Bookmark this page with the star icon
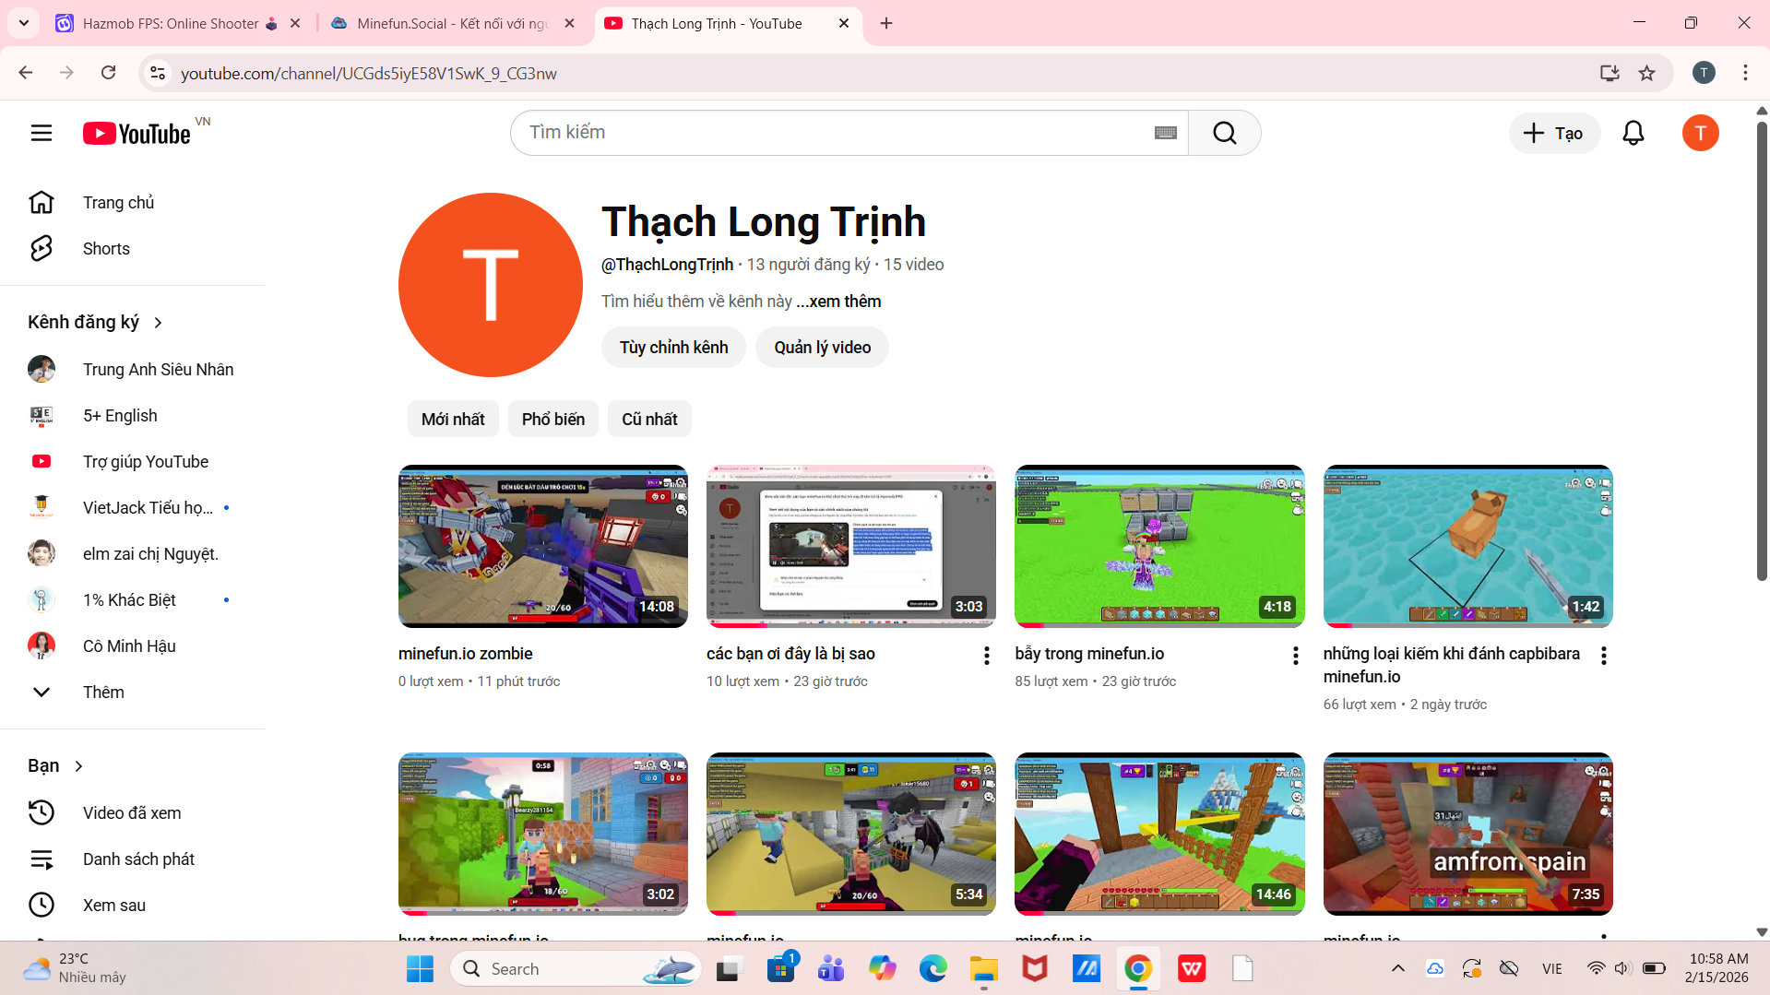 [x=1646, y=73]
